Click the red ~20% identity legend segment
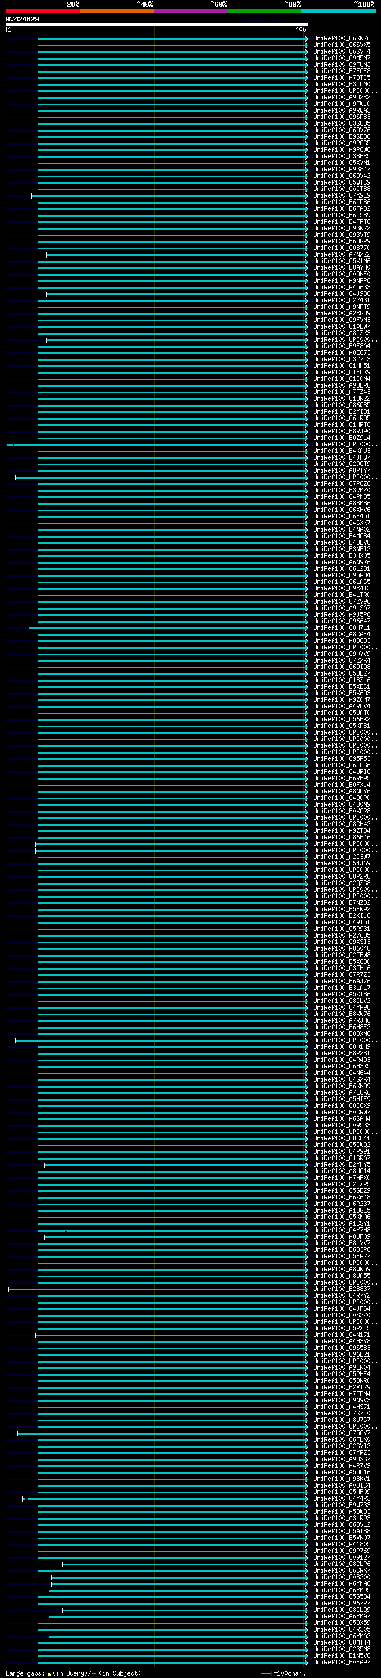This screenshot has height=1678, width=381. click(x=43, y=11)
